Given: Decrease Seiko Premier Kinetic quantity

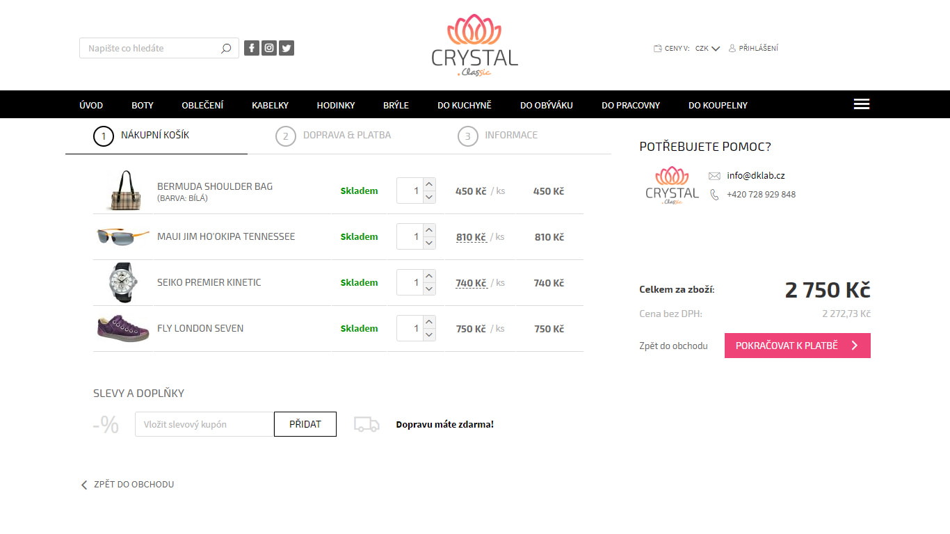Looking at the screenshot, I should tap(429, 289).
